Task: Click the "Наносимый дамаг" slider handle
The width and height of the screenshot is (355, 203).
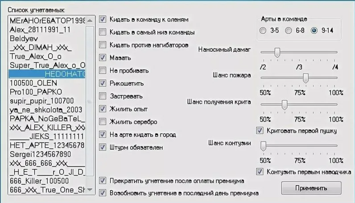Action: 277,52
